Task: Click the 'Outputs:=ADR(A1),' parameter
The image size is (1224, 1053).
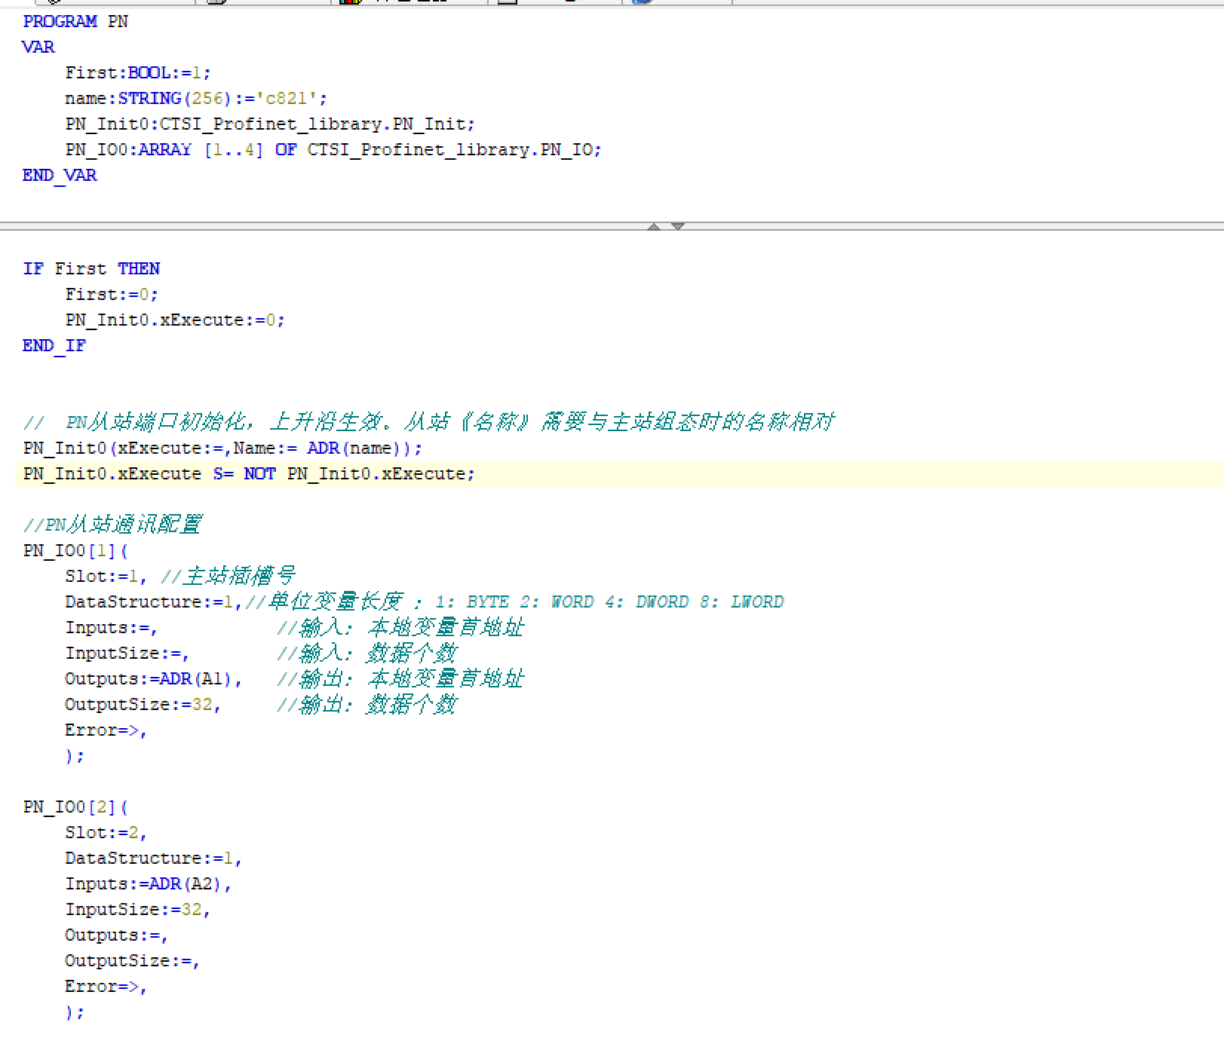Action: click(x=154, y=679)
